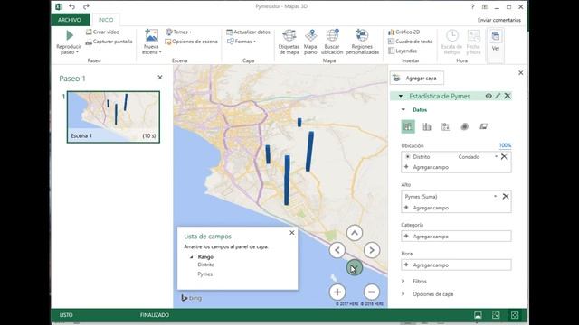Insert Gráfico 2D
The image size is (579, 325).
[x=404, y=32]
